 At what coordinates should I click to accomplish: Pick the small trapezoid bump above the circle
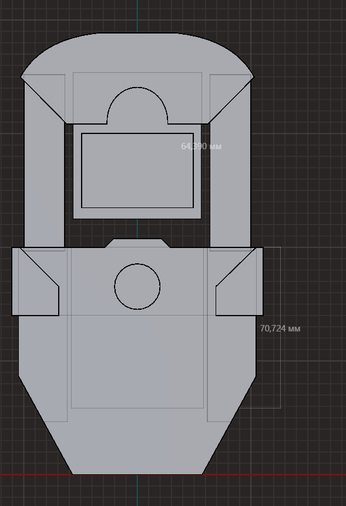(137, 243)
